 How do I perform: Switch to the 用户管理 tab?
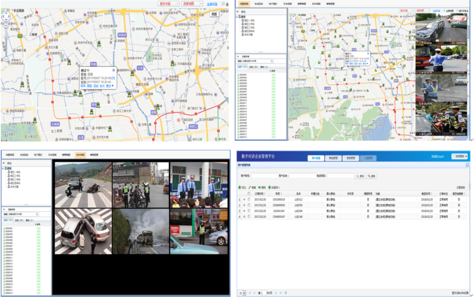pyautogui.click(x=316, y=157)
